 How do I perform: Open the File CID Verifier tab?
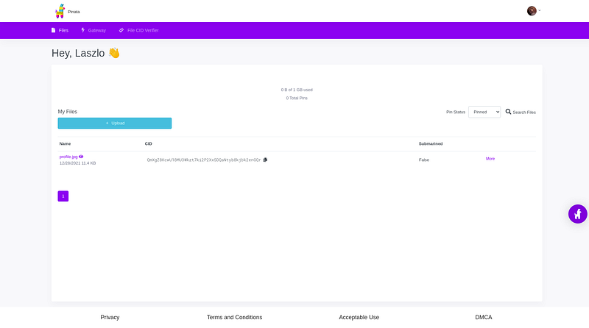coord(138,30)
